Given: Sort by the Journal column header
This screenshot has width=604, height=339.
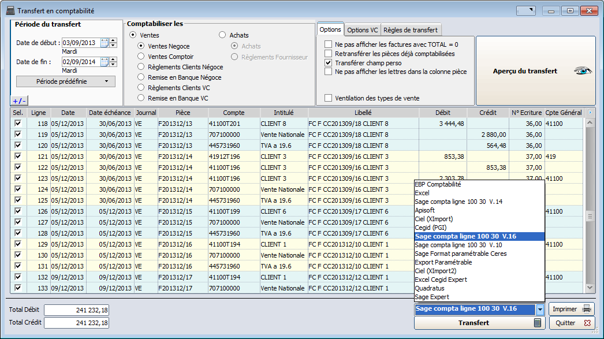Looking at the screenshot, I should click(146, 113).
